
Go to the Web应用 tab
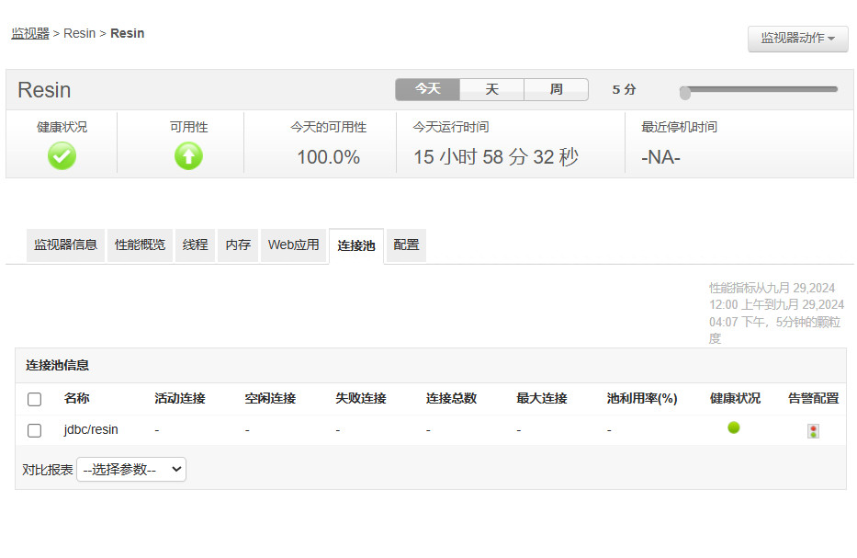(x=294, y=245)
